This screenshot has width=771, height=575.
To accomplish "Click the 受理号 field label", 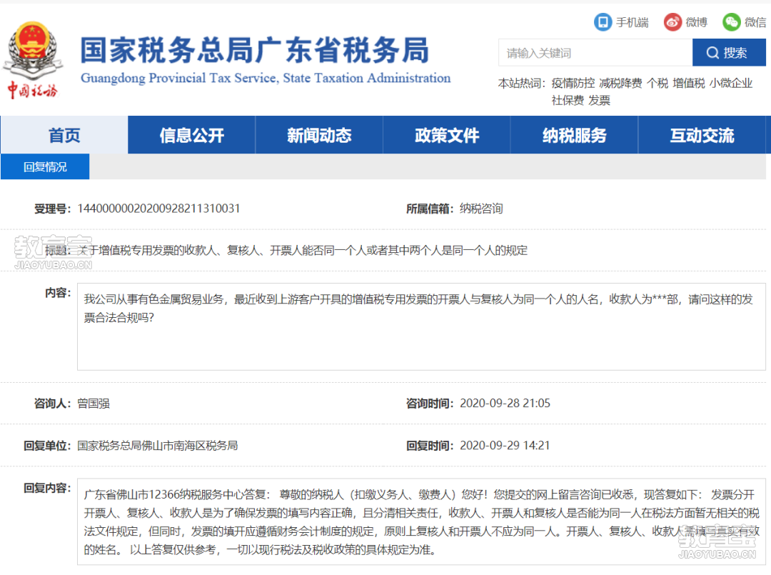I will pyautogui.click(x=52, y=209).
